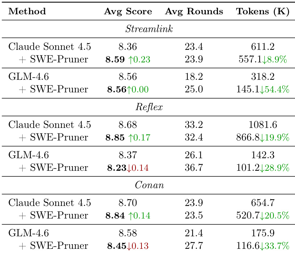This screenshot has width=295, height=253.
Task: Click the Avg Score column header
Action: [128, 11]
